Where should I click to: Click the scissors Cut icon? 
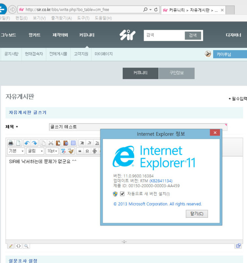[x=51, y=143]
